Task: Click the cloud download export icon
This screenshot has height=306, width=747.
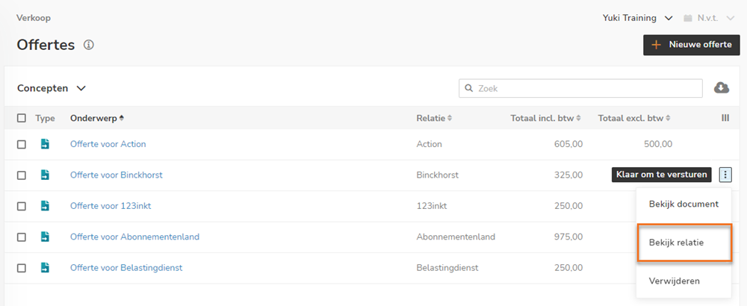Action: [722, 87]
